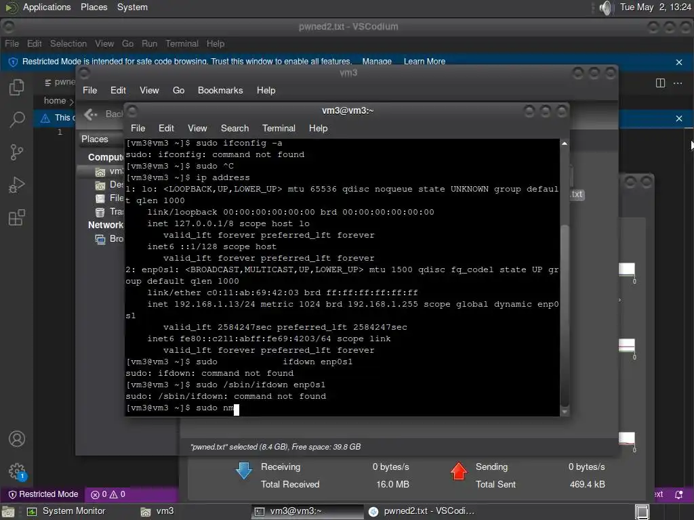Open the terminal Terminal menu
Viewport: 694px width, 520px height.
pyautogui.click(x=279, y=128)
